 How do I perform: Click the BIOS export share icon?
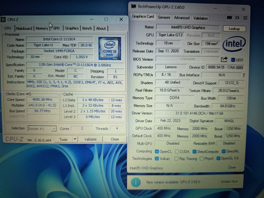224,59
